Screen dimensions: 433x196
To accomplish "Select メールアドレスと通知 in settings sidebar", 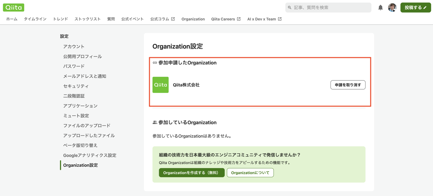I will click(84, 76).
